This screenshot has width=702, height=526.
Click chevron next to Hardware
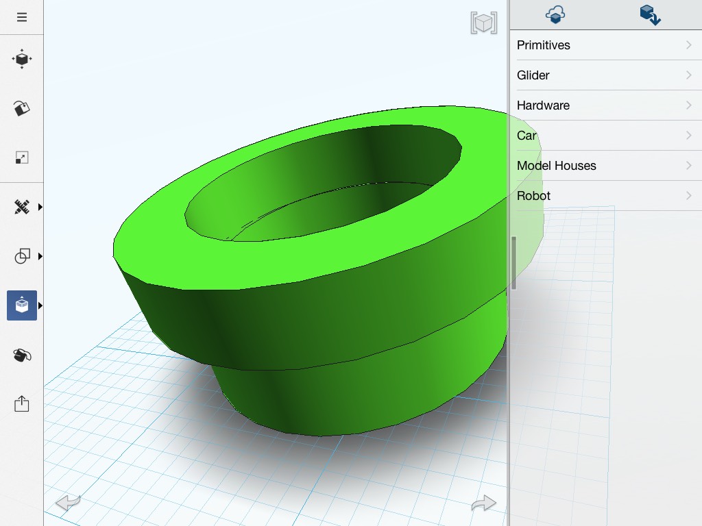pyautogui.click(x=688, y=105)
